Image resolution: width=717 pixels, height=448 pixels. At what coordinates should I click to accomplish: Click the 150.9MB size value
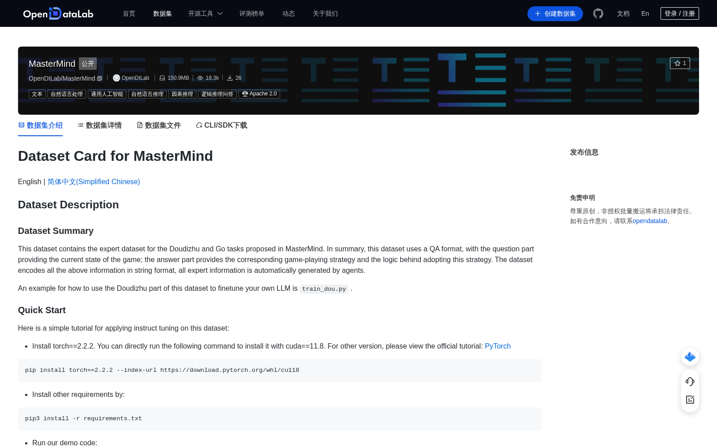click(178, 78)
